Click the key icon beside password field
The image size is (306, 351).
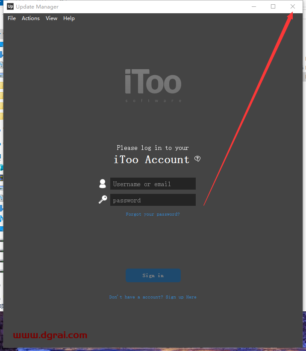(x=103, y=199)
